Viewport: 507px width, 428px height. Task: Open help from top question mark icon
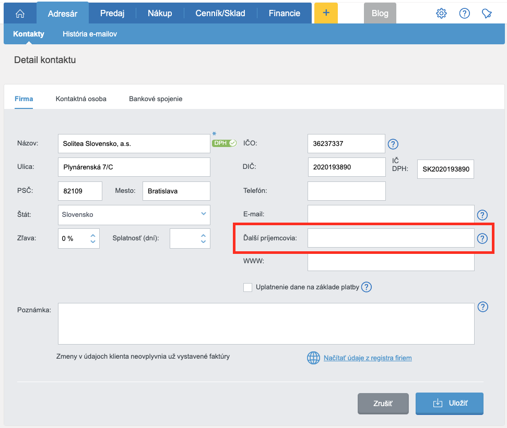[464, 14]
